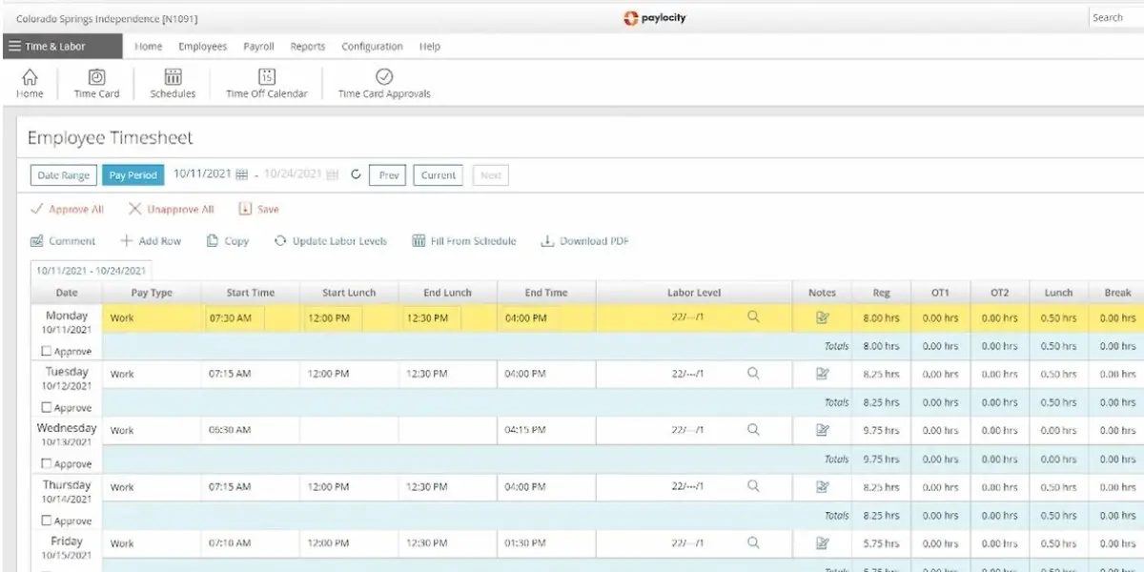Click the paylocity logo
Image resolution: width=1144 pixels, height=572 pixels.
[655, 18]
